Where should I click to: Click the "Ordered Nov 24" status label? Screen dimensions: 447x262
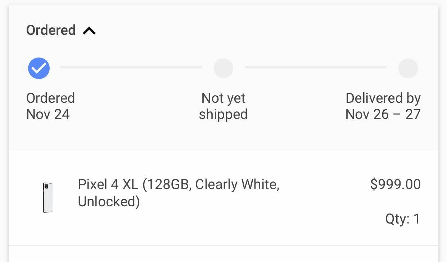[50, 106]
